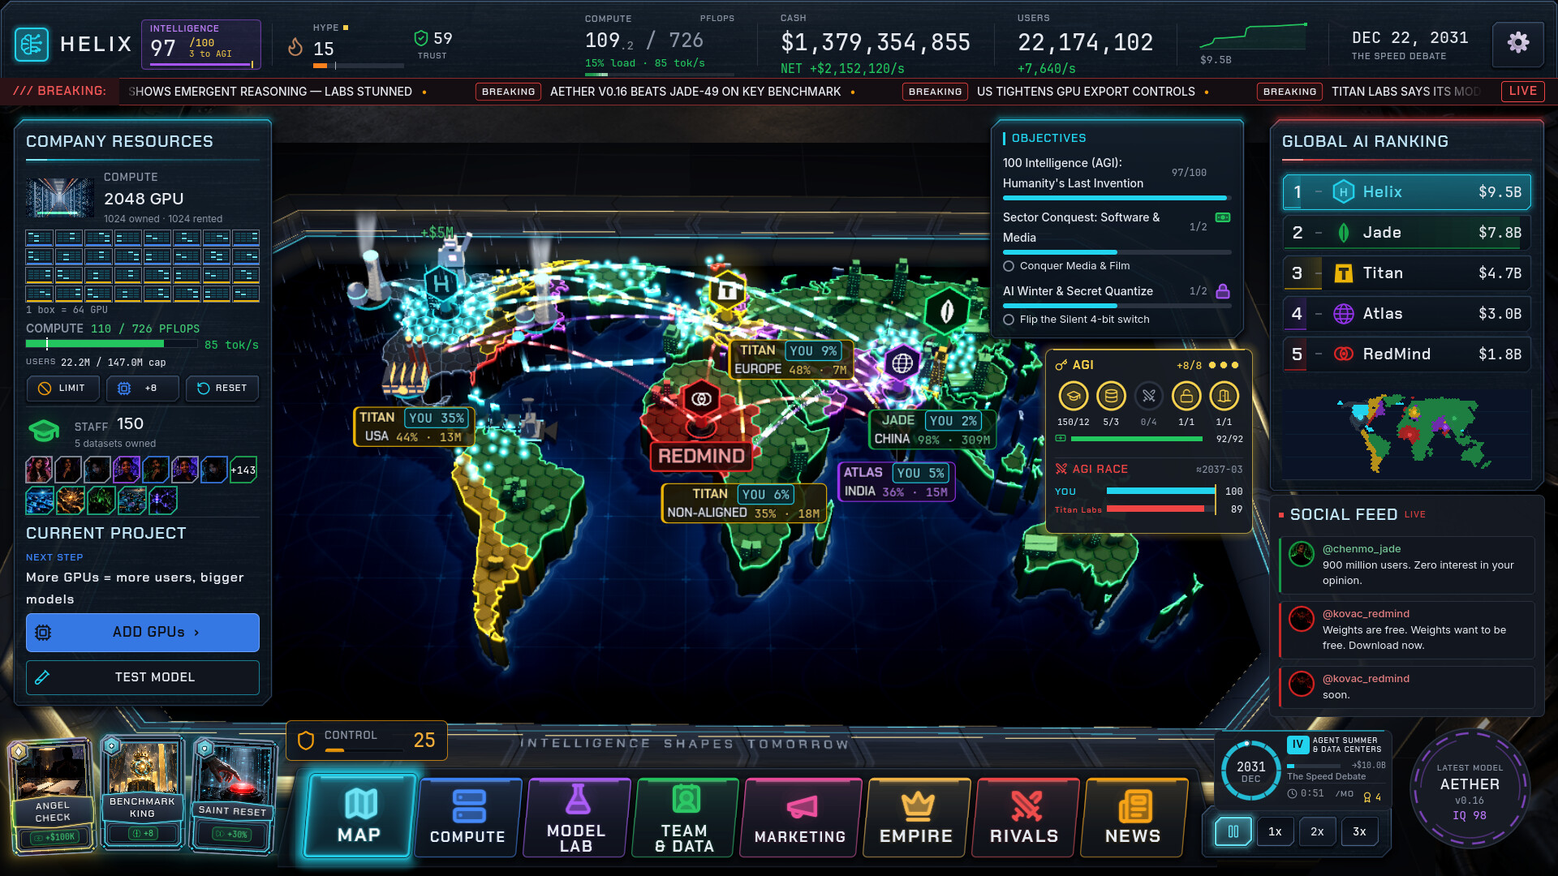The height and width of the screenshot is (876, 1558).
Task: Click the ADD GPUs button
Action: 143,633
